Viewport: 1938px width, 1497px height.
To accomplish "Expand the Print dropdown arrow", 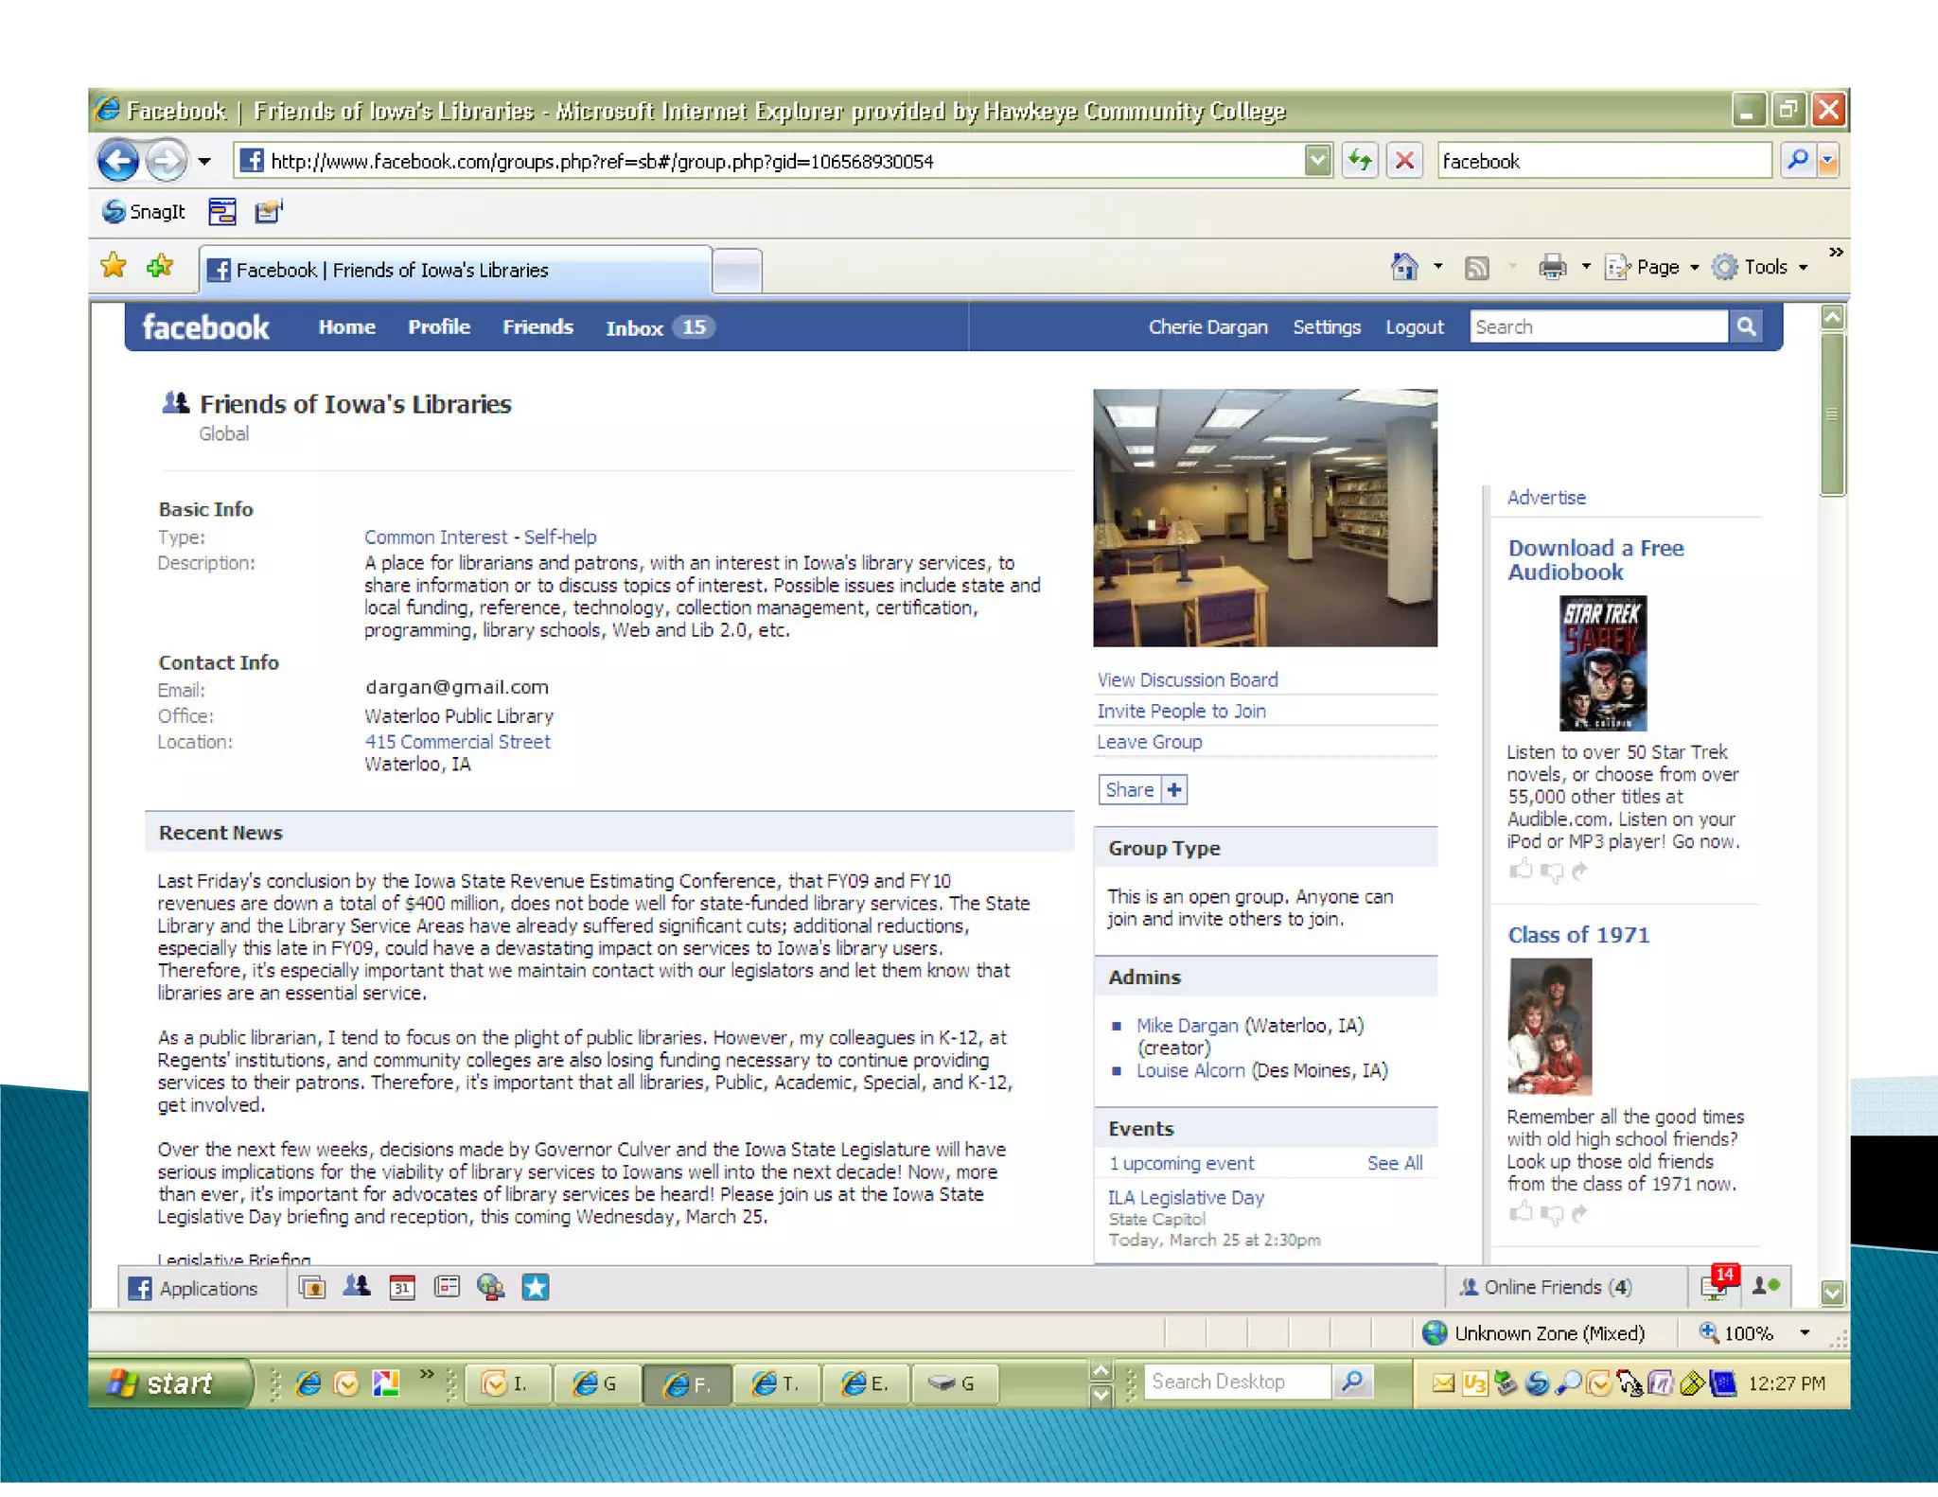I will coord(1585,268).
